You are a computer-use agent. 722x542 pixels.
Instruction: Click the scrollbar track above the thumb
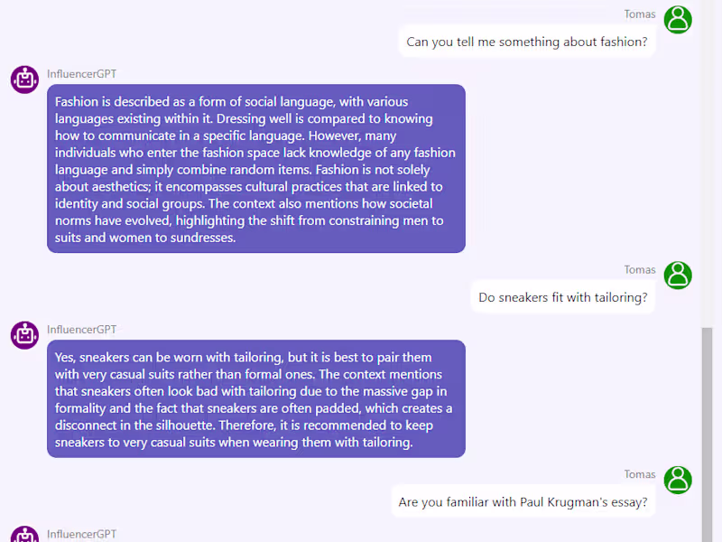pos(708,163)
